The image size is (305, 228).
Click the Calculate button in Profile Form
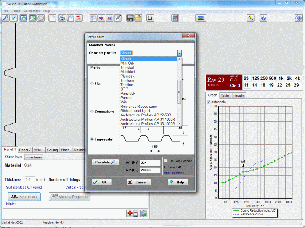[x=105, y=162]
